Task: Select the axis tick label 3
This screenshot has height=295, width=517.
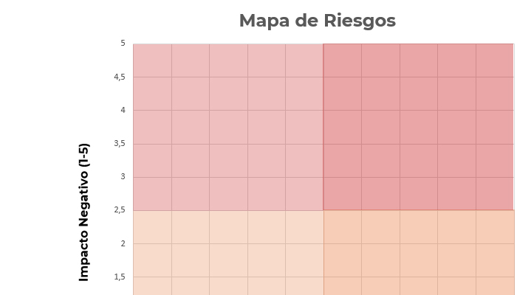Action: 123,177
